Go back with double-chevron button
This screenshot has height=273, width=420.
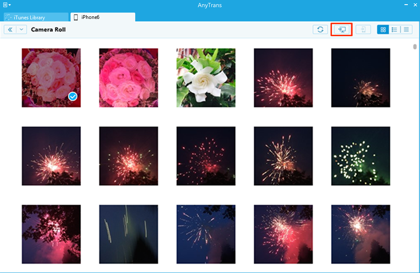[x=10, y=29]
